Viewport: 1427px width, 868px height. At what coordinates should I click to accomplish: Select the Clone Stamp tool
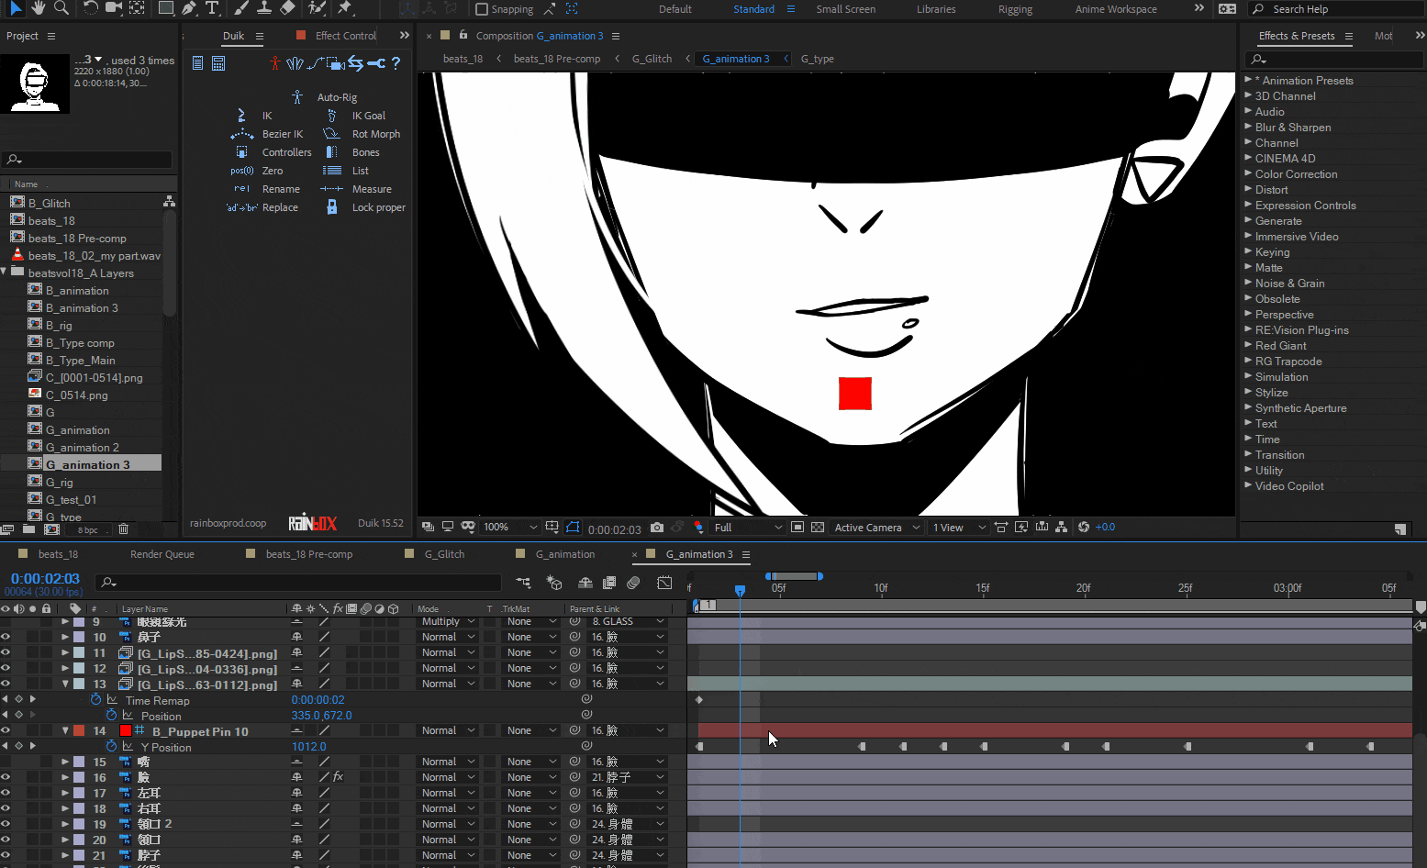coord(264,8)
